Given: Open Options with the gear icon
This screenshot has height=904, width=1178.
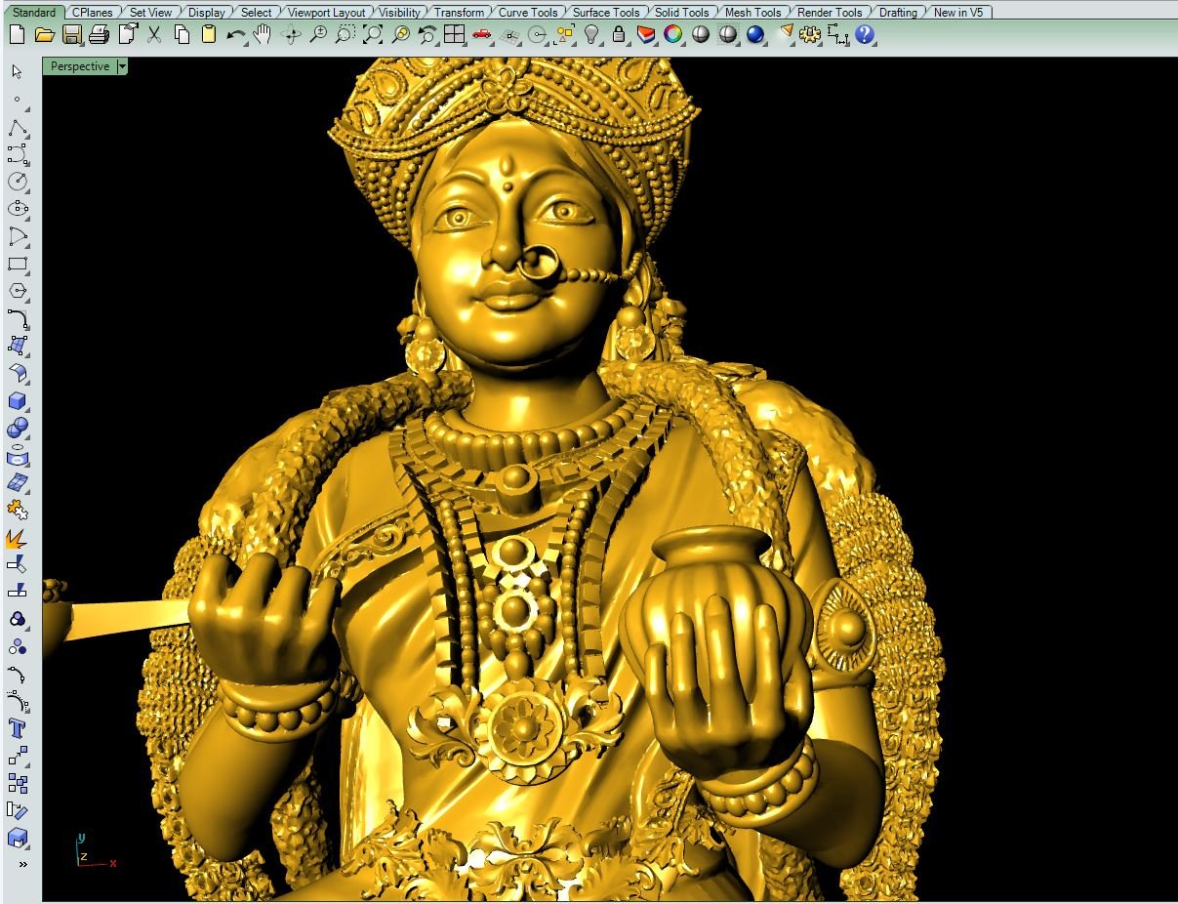Looking at the screenshot, I should [x=809, y=35].
